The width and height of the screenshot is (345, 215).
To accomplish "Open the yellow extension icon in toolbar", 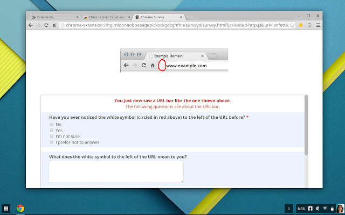I will coord(301,25).
